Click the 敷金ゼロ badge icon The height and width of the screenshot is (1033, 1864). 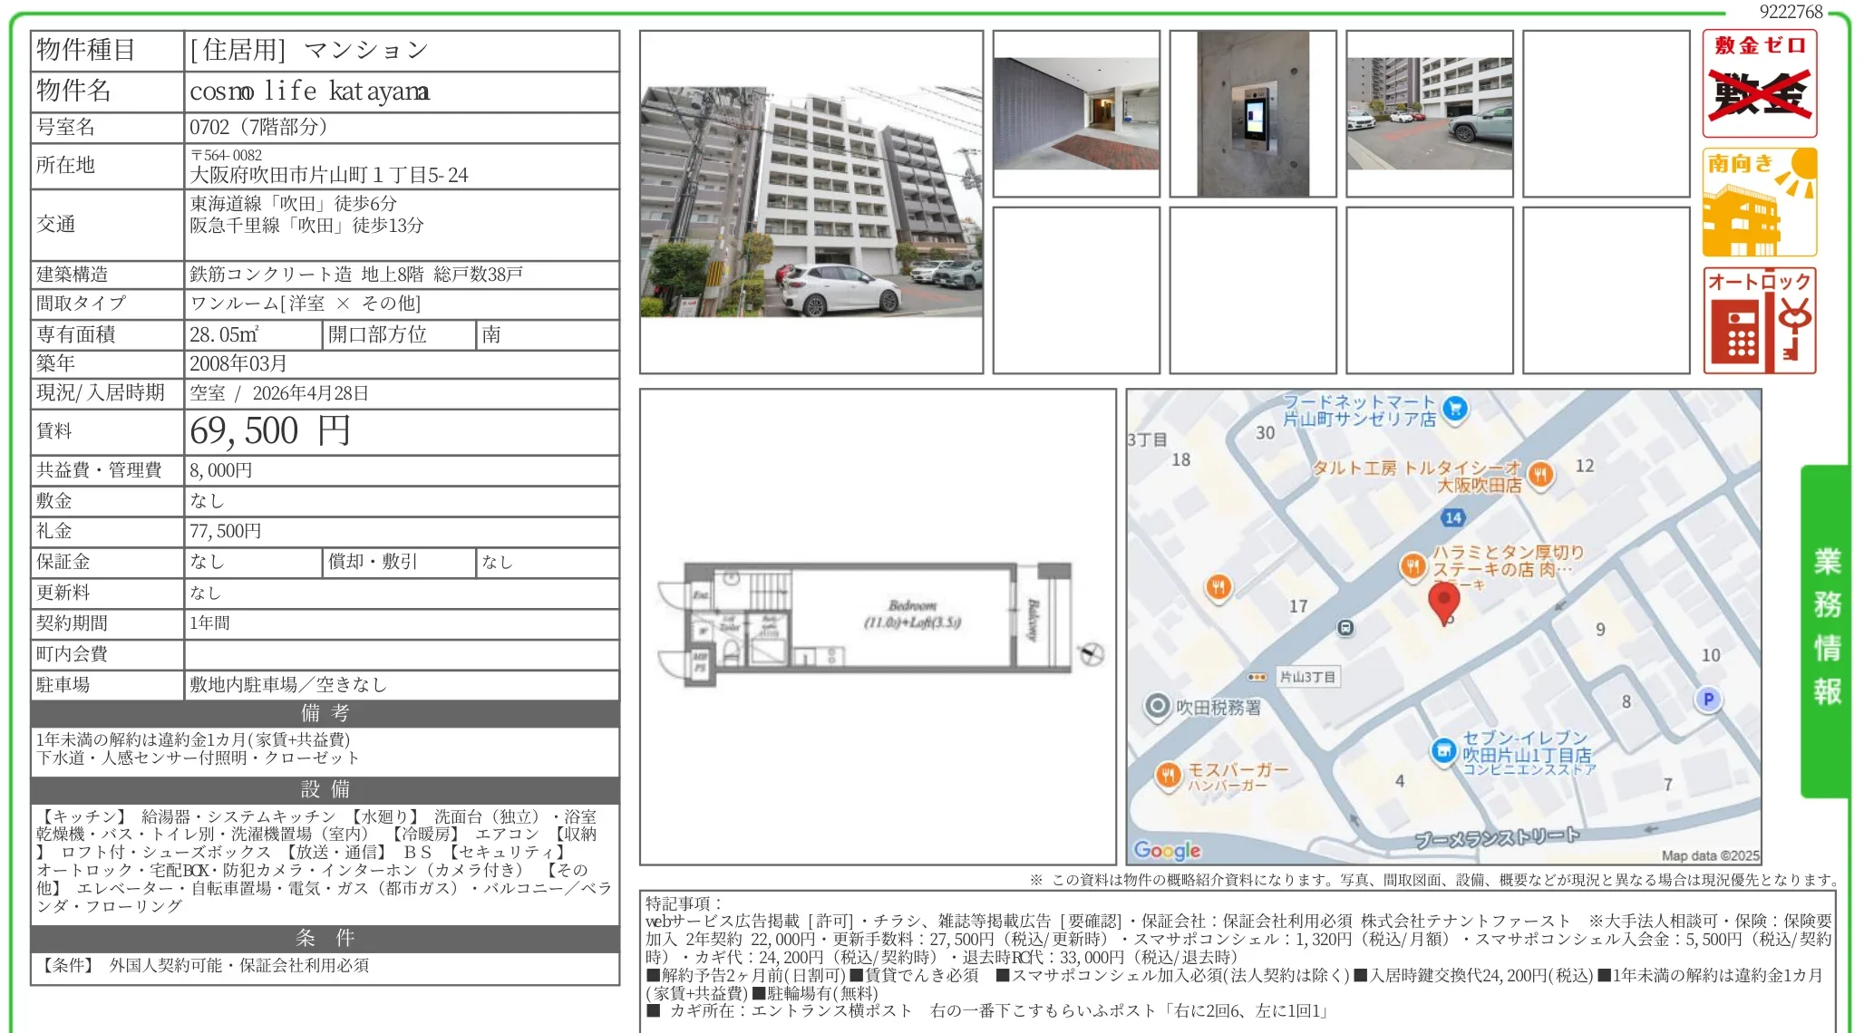pyautogui.click(x=1759, y=83)
